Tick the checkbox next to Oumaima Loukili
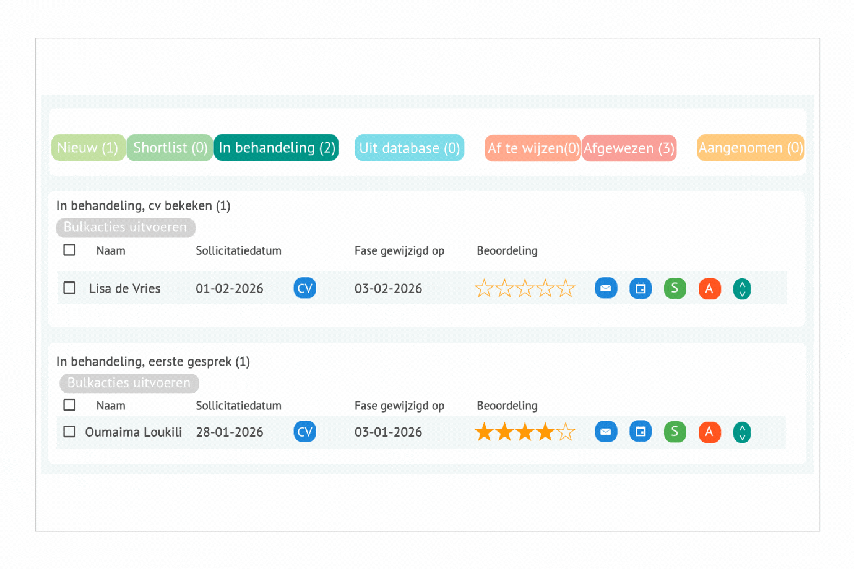 click(70, 432)
